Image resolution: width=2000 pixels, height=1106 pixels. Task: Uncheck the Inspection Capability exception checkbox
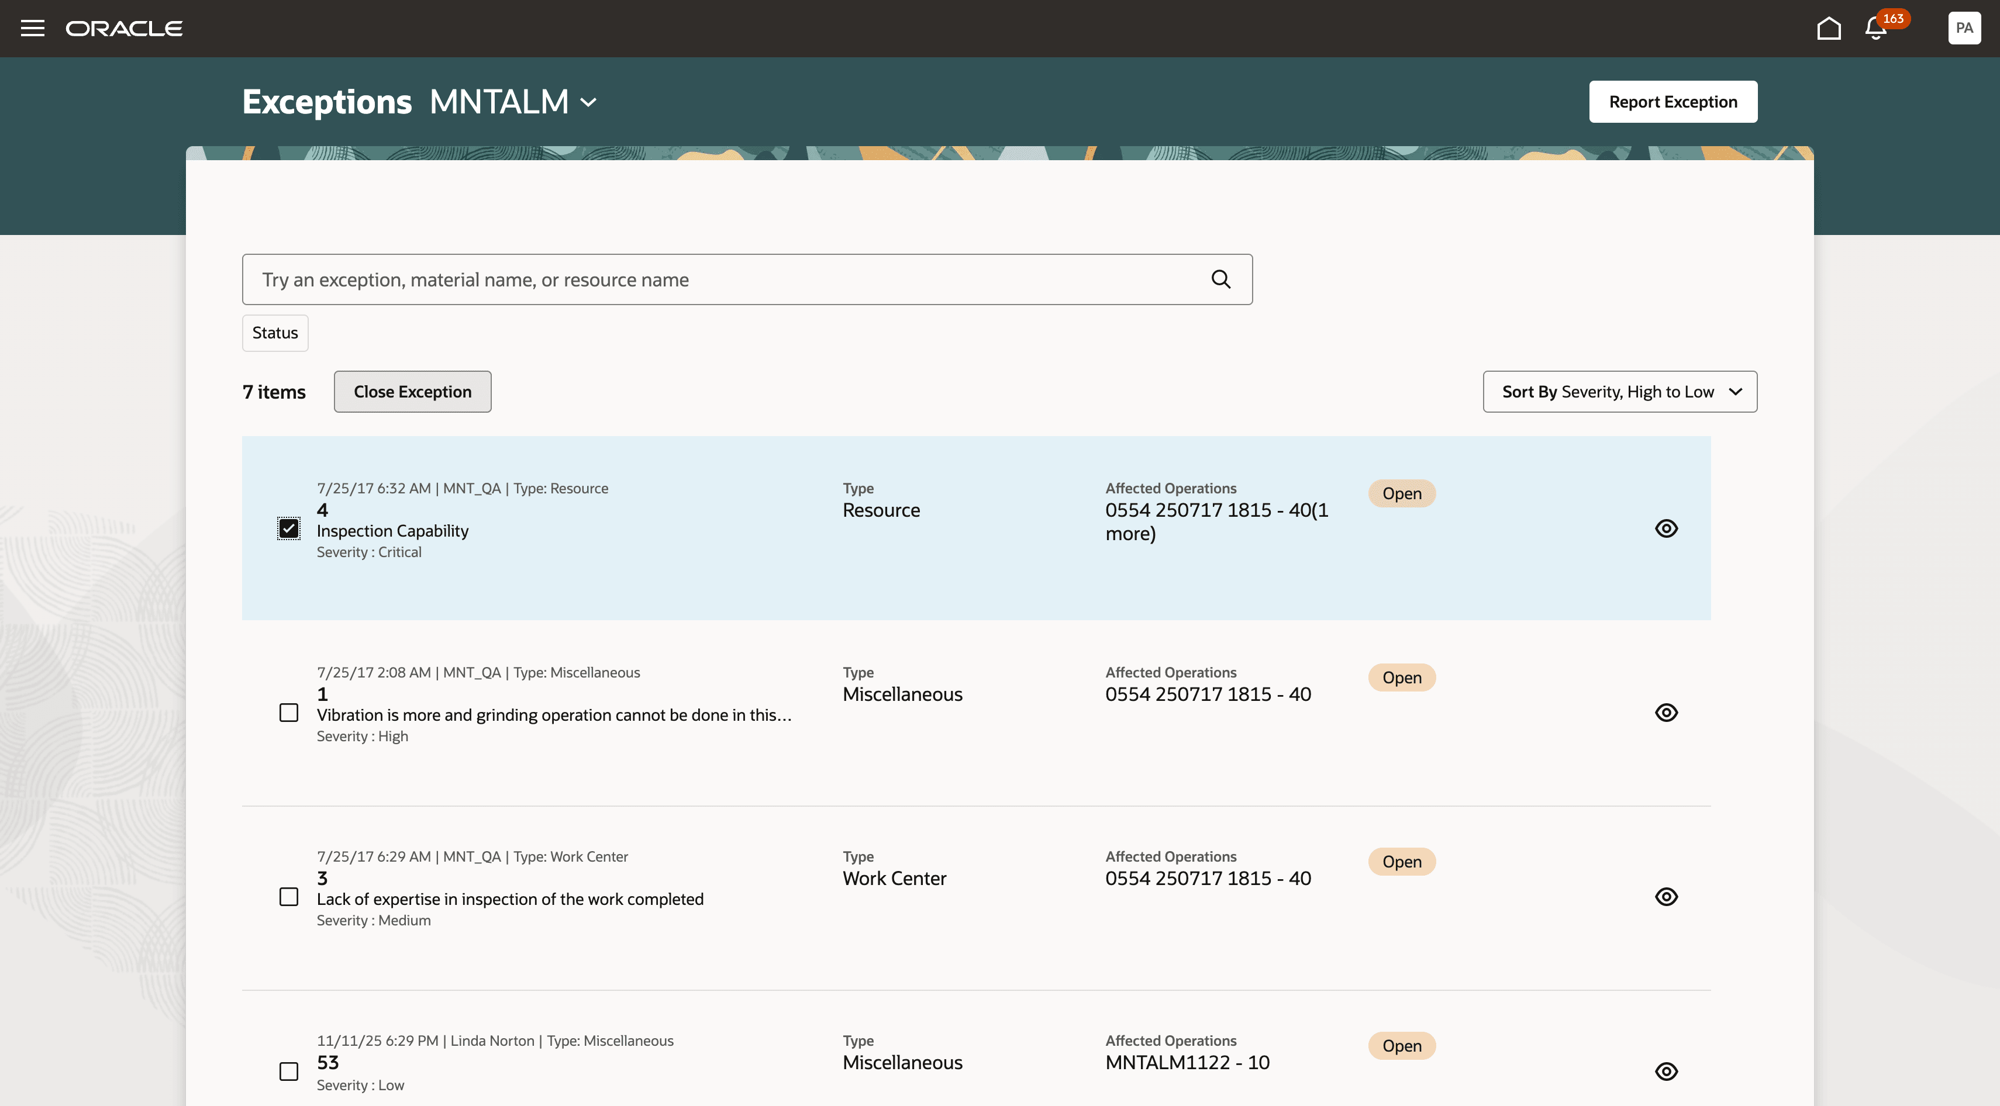(289, 528)
